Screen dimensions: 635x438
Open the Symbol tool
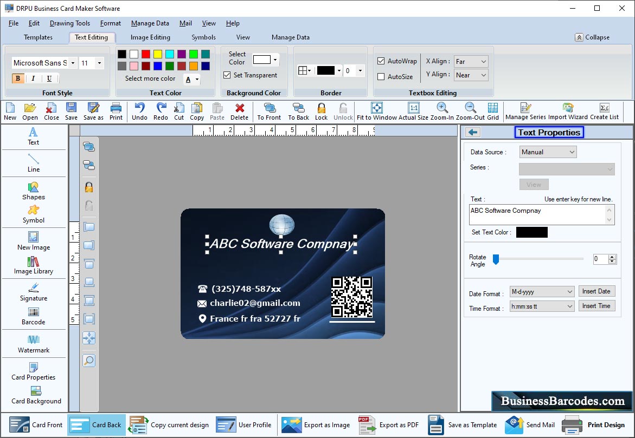click(33, 214)
